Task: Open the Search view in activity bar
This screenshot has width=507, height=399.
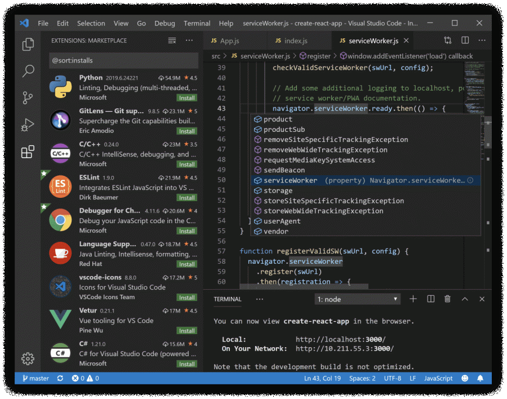Action: coord(28,71)
